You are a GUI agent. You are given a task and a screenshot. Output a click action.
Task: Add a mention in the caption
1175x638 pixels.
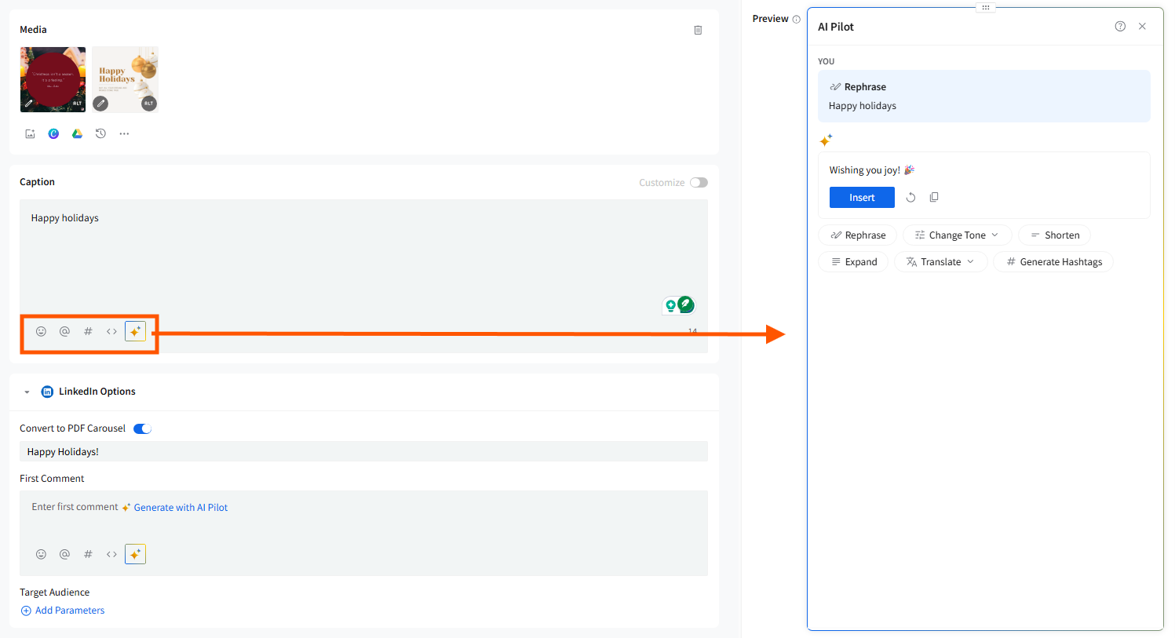click(64, 331)
